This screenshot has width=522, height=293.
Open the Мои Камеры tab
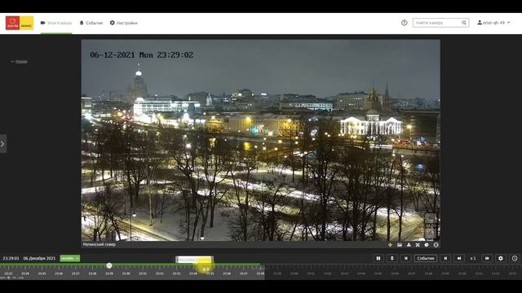[56, 23]
